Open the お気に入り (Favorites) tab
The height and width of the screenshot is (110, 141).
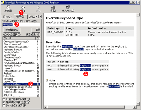pos(32,17)
